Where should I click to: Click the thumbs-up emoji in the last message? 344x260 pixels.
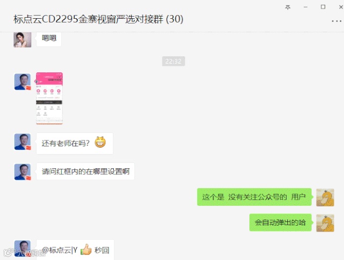(86, 249)
